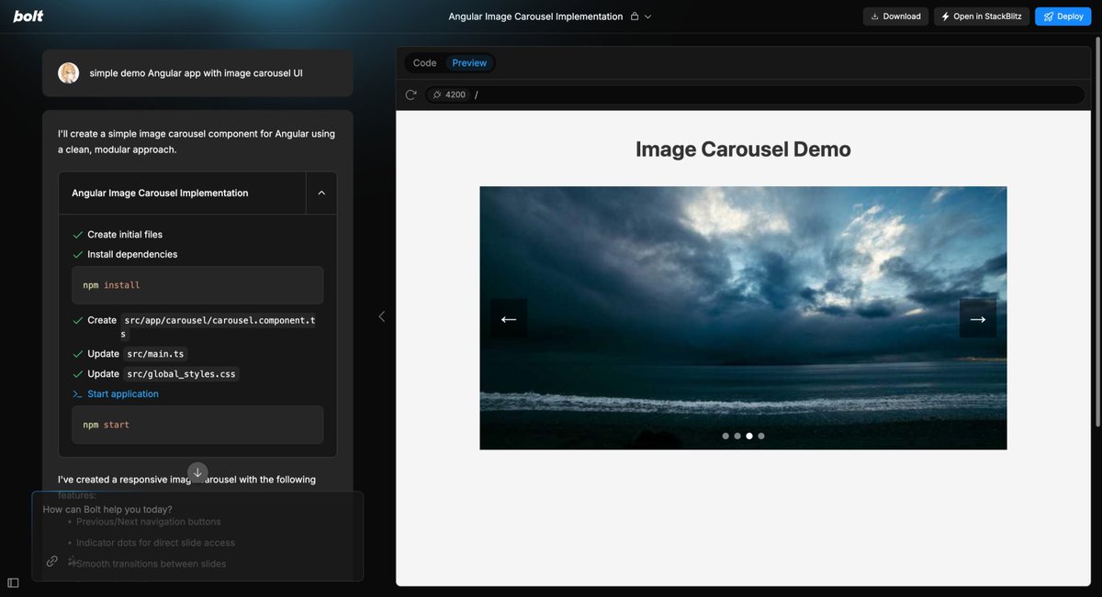Click the scroll-to-bottom arrow button

197,472
